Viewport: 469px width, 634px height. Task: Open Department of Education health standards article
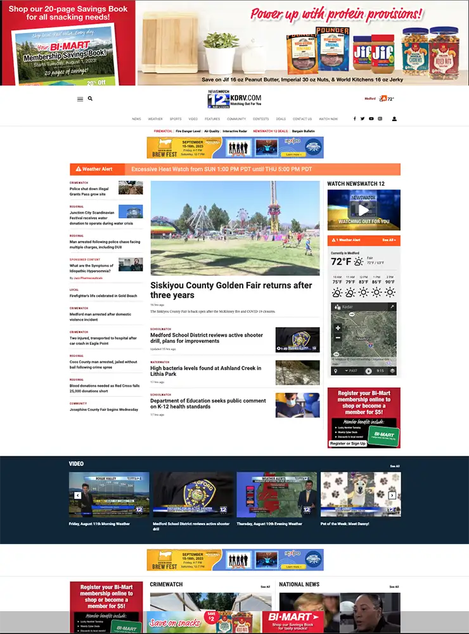click(208, 403)
